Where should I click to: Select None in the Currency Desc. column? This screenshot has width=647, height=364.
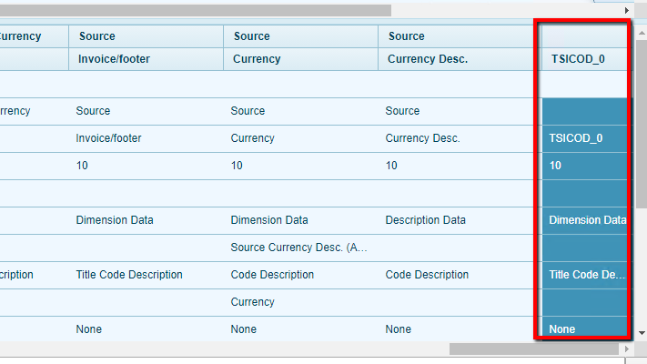pyautogui.click(x=398, y=329)
